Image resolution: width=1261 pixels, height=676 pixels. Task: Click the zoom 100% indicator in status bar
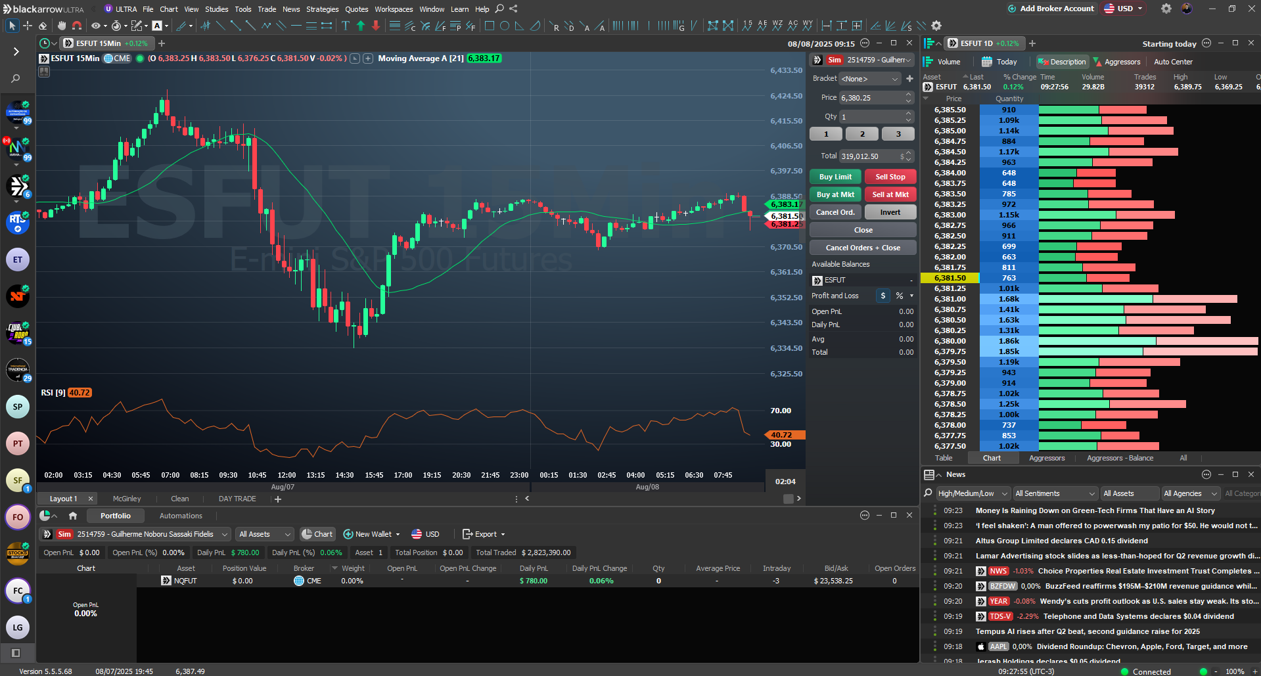point(1235,671)
